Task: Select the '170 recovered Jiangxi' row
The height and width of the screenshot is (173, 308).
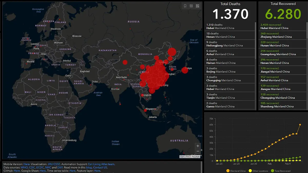Action: (282, 70)
